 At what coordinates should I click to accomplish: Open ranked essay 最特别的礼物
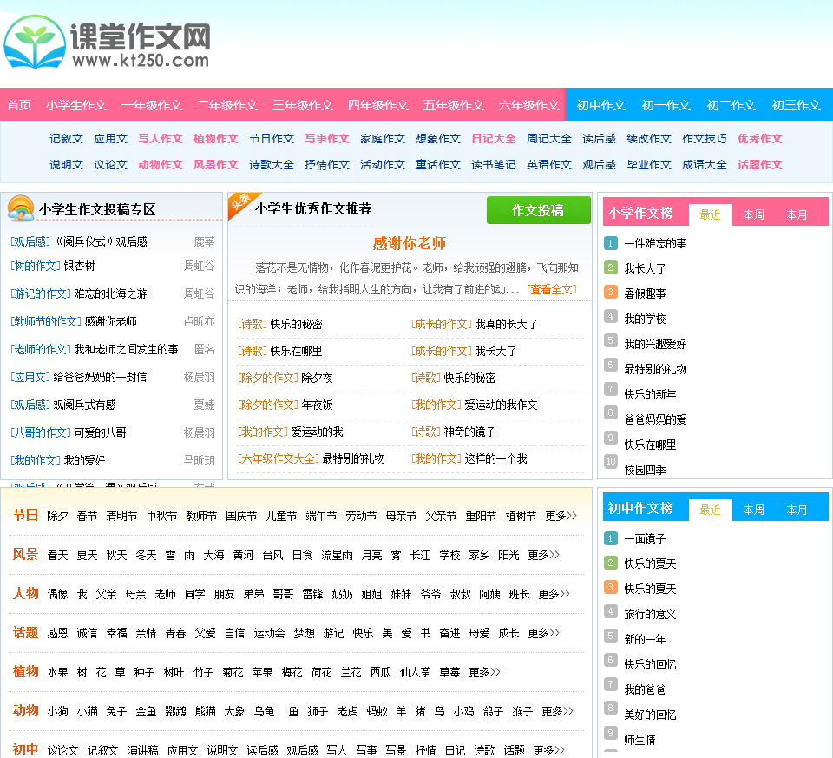656,369
